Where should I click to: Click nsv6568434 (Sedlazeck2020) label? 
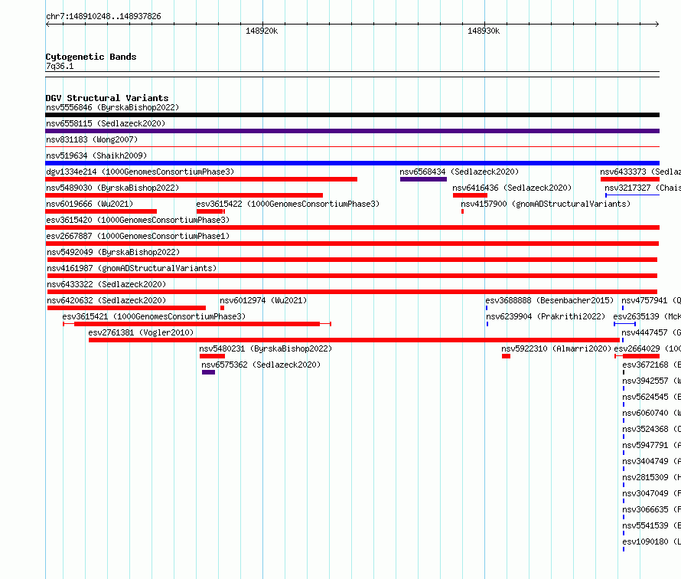(459, 172)
